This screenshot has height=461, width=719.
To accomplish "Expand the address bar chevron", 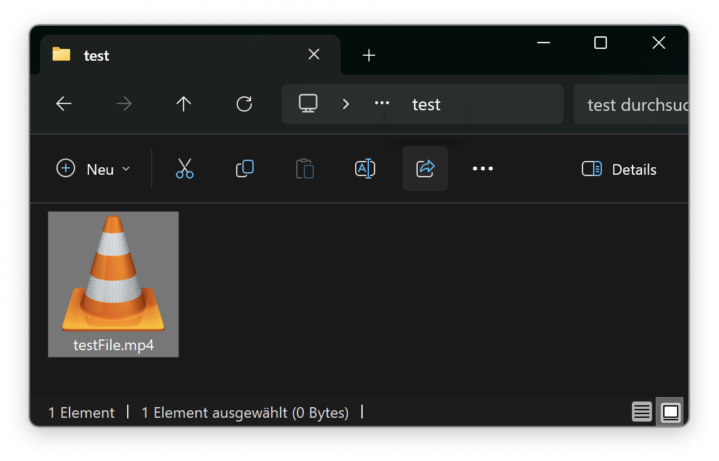I will coord(346,104).
